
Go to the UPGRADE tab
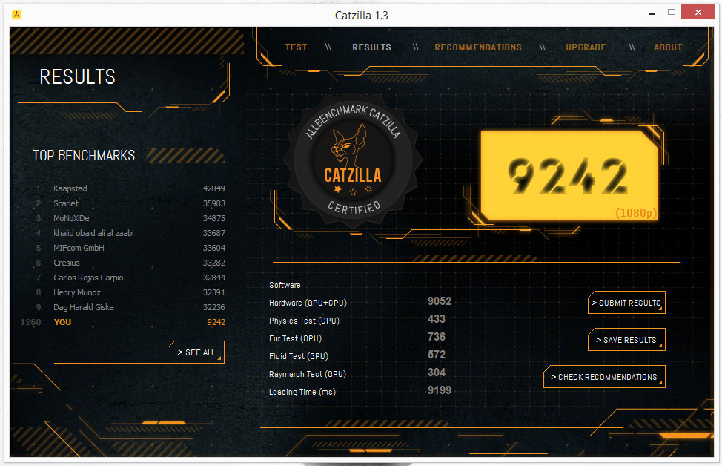click(586, 47)
